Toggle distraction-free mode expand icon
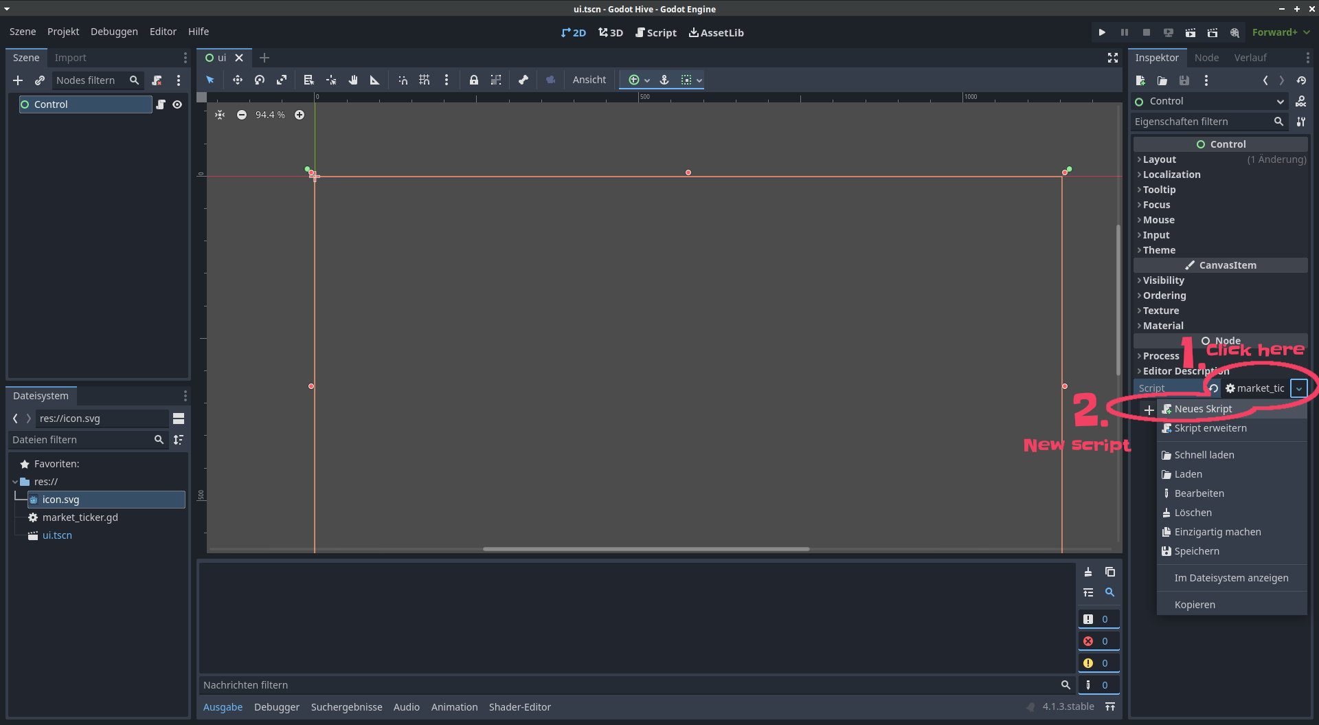 coord(1113,58)
